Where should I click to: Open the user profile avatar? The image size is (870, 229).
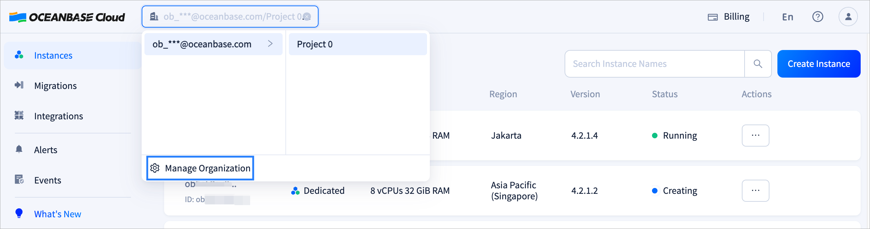pos(848,17)
